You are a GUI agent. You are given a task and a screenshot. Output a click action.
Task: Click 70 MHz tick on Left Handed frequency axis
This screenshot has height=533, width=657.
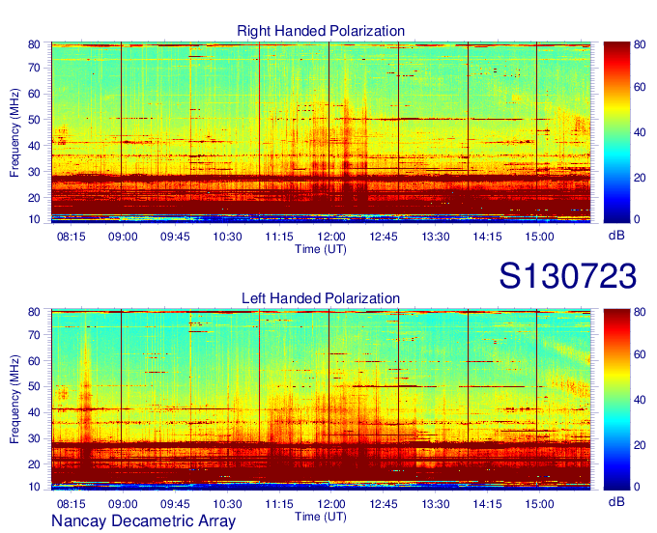pyautogui.click(x=34, y=335)
